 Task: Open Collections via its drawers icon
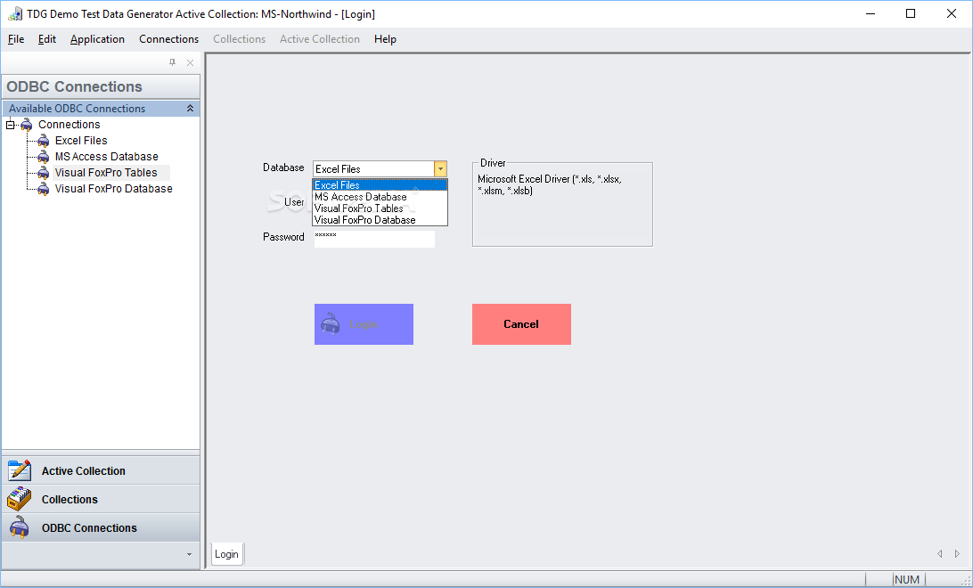tap(20, 499)
